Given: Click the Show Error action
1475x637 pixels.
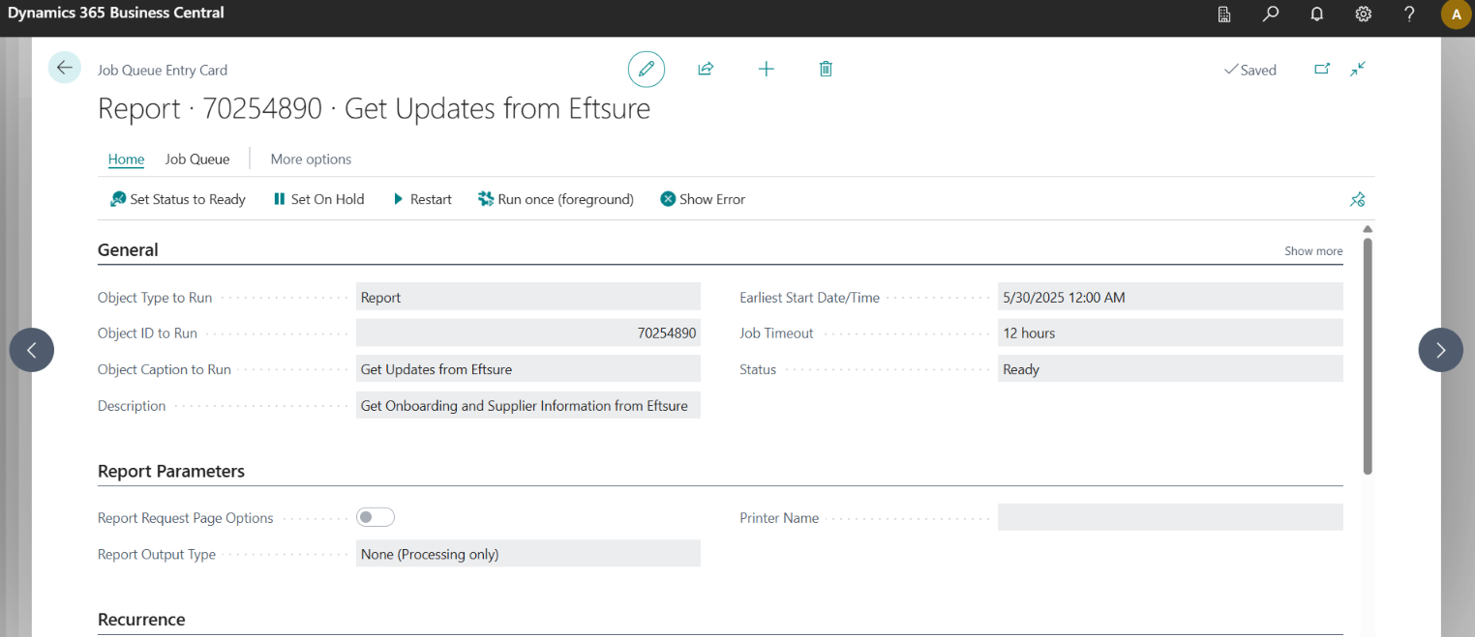Looking at the screenshot, I should 703,199.
